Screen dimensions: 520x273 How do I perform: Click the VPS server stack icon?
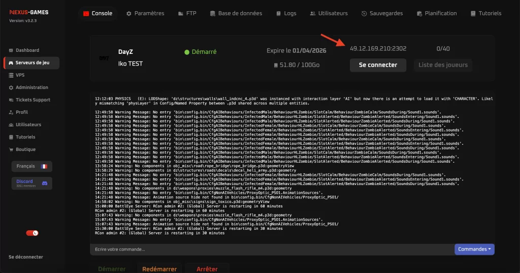(11, 75)
